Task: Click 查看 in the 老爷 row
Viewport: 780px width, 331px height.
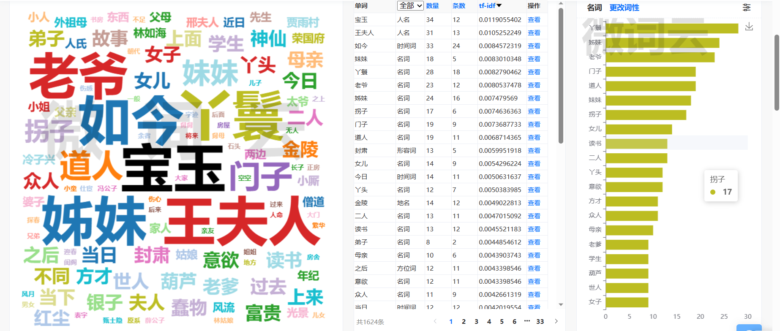Action: pyautogui.click(x=534, y=85)
